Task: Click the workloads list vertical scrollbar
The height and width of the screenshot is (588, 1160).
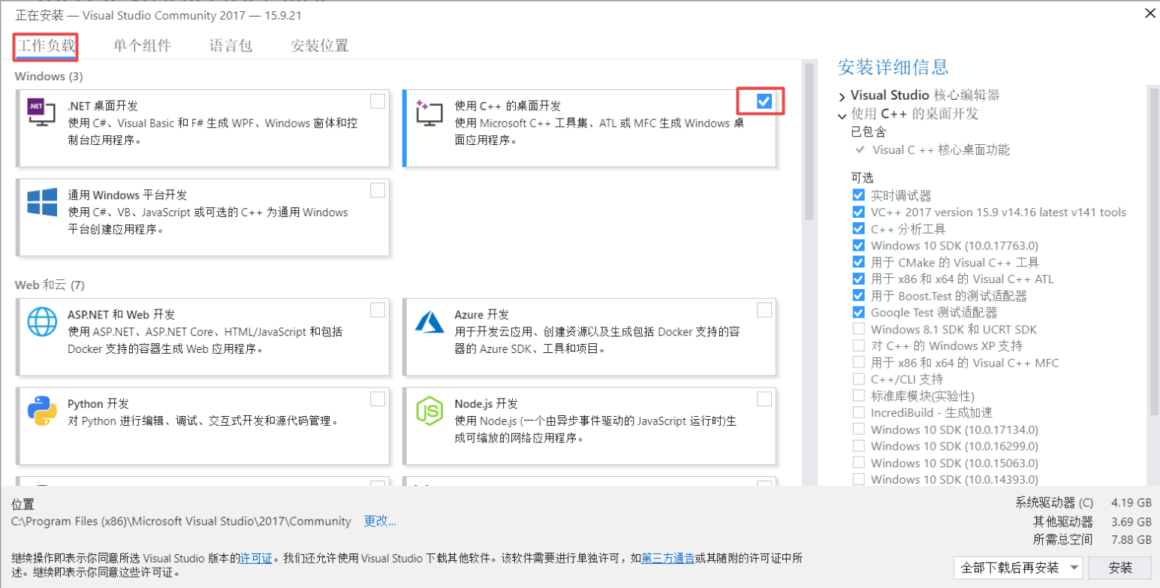Action: pos(809,141)
